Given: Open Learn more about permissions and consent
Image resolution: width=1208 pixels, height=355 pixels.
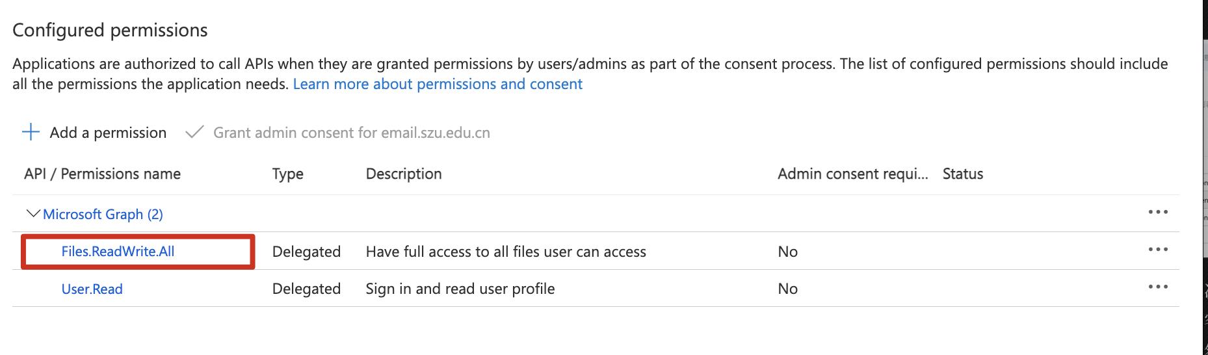Looking at the screenshot, I should click(438, 84).
